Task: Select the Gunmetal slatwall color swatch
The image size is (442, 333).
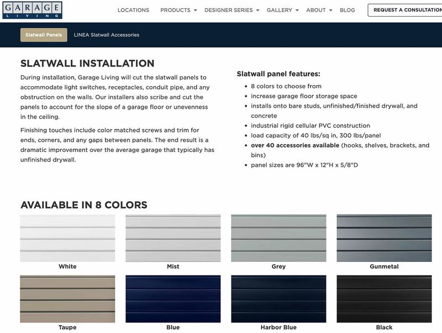Action: pos(384,238)
